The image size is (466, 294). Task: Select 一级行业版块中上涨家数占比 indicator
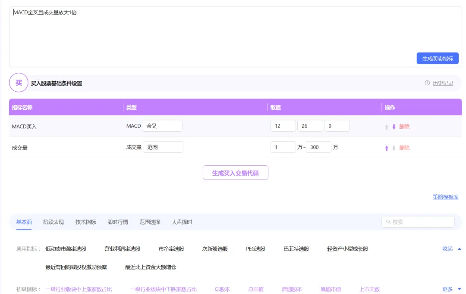coord(79,289)
